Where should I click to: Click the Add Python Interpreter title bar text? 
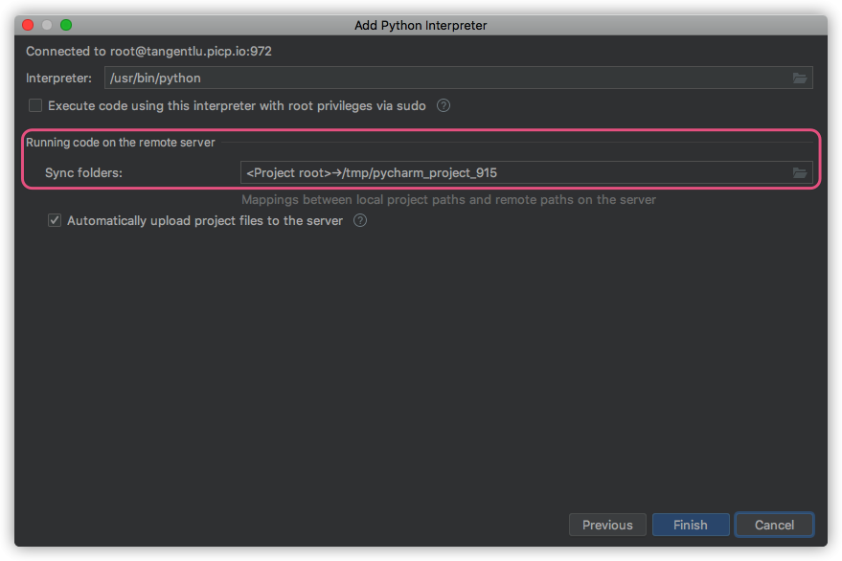coord(421,25)
